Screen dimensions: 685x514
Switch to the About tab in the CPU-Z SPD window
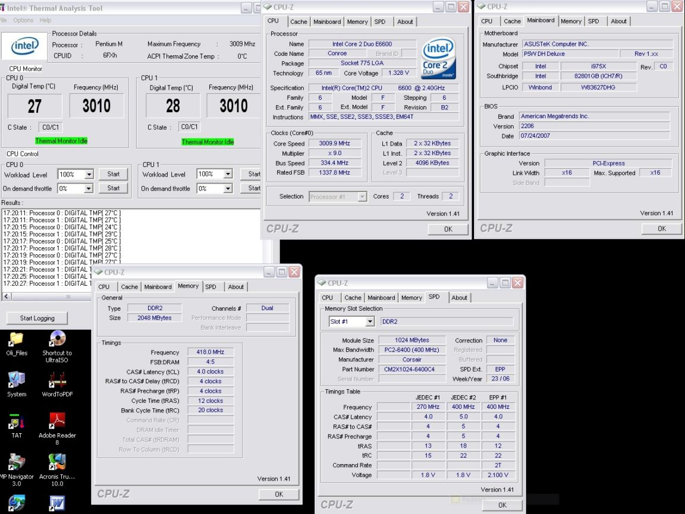click(x=459, y=298)
